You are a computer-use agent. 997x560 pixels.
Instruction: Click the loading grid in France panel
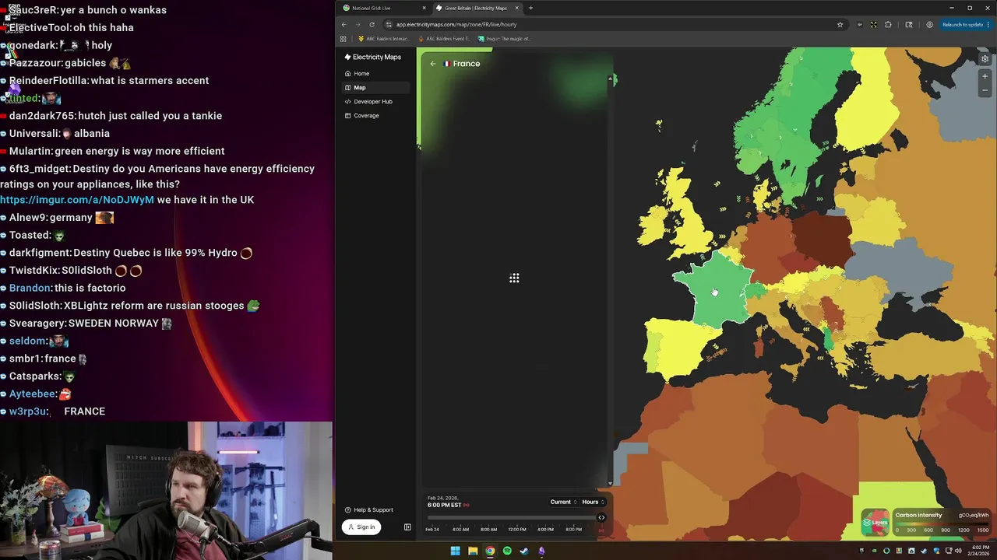[x=514, y=278]
